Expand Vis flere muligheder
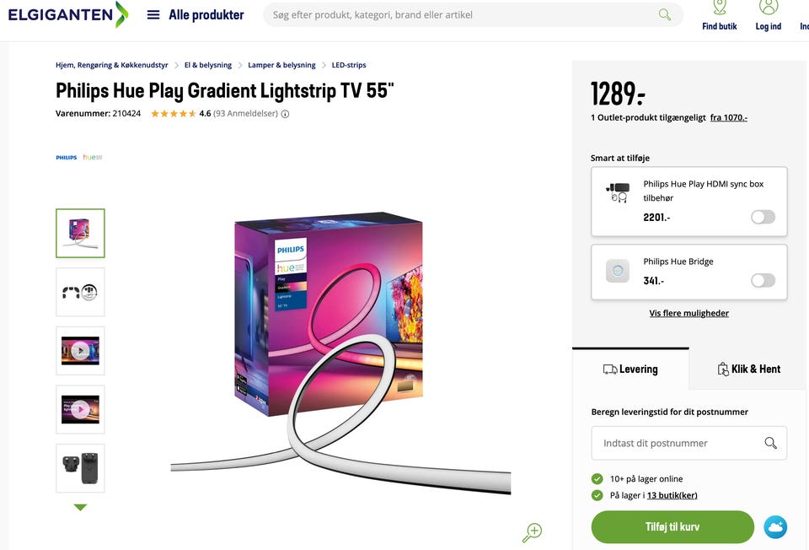 [x=688, y=313]
